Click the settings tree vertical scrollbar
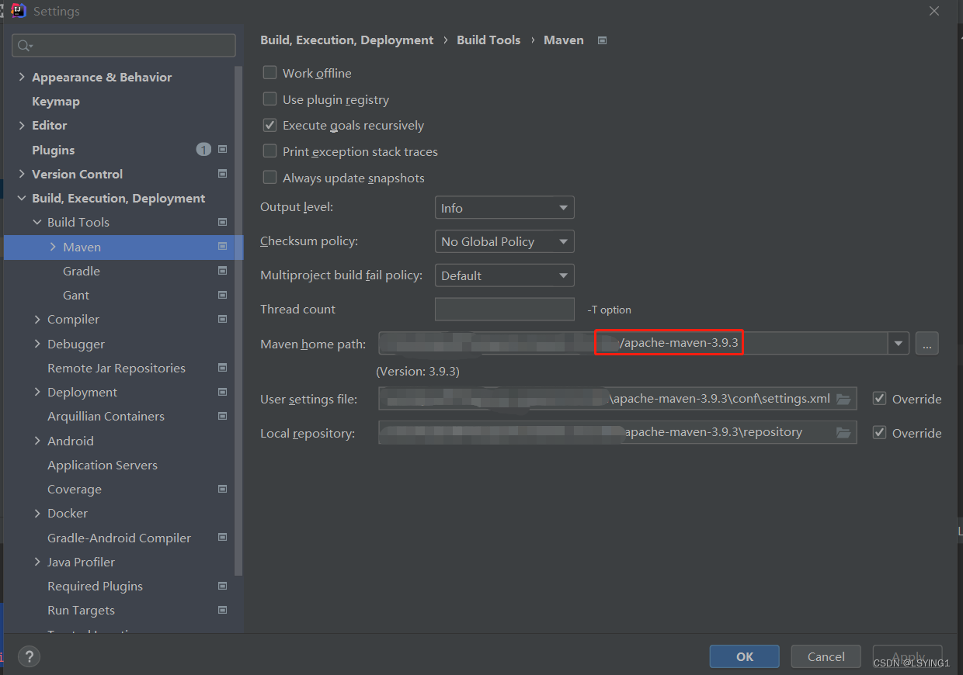This screenshot has width=963, height=675. click(238, 321)
